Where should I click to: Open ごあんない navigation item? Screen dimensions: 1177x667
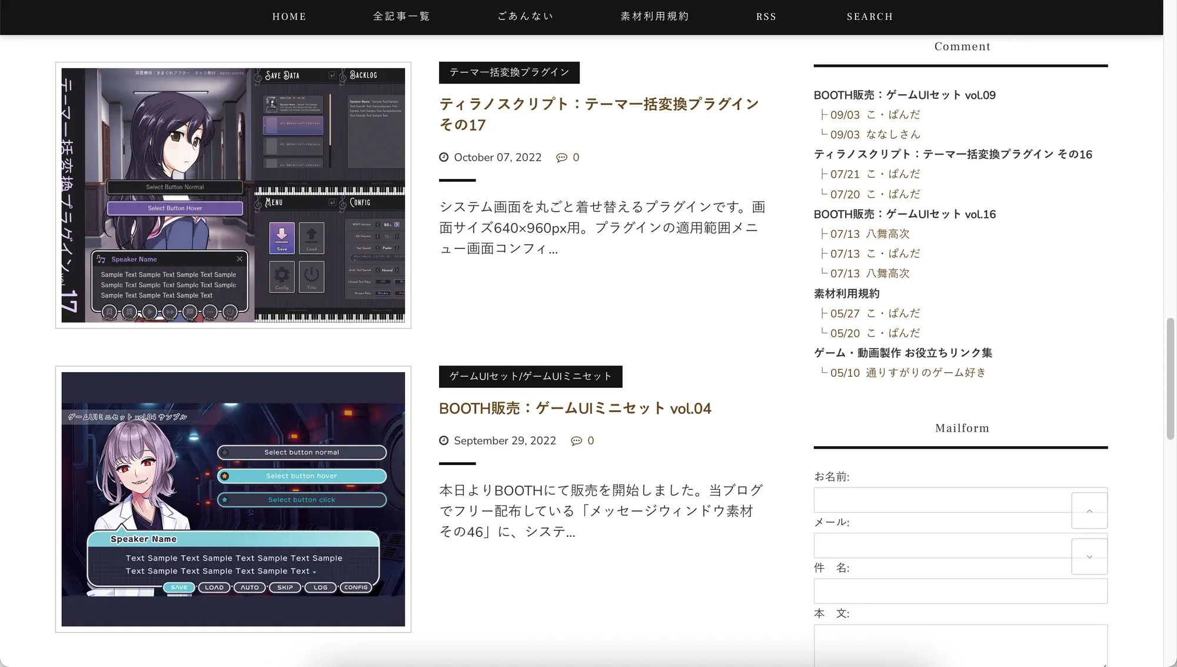point(525,16)
